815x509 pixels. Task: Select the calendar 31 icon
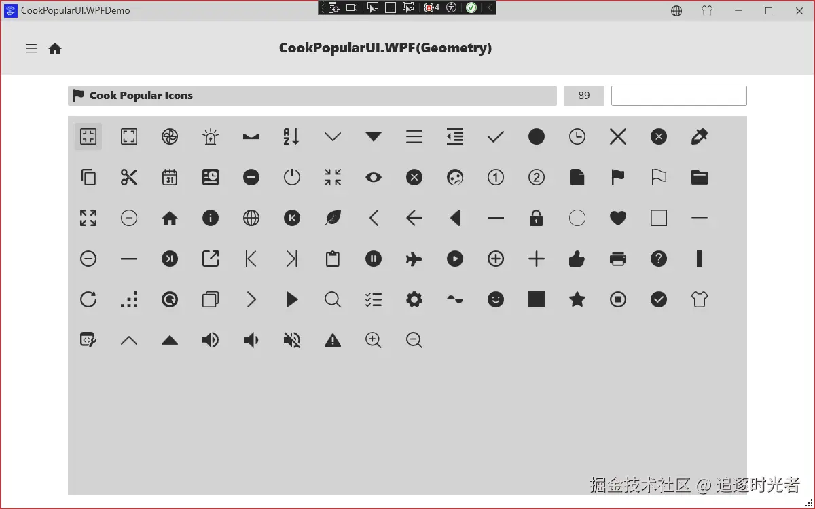pyautogui.click(x=170, y=177)
